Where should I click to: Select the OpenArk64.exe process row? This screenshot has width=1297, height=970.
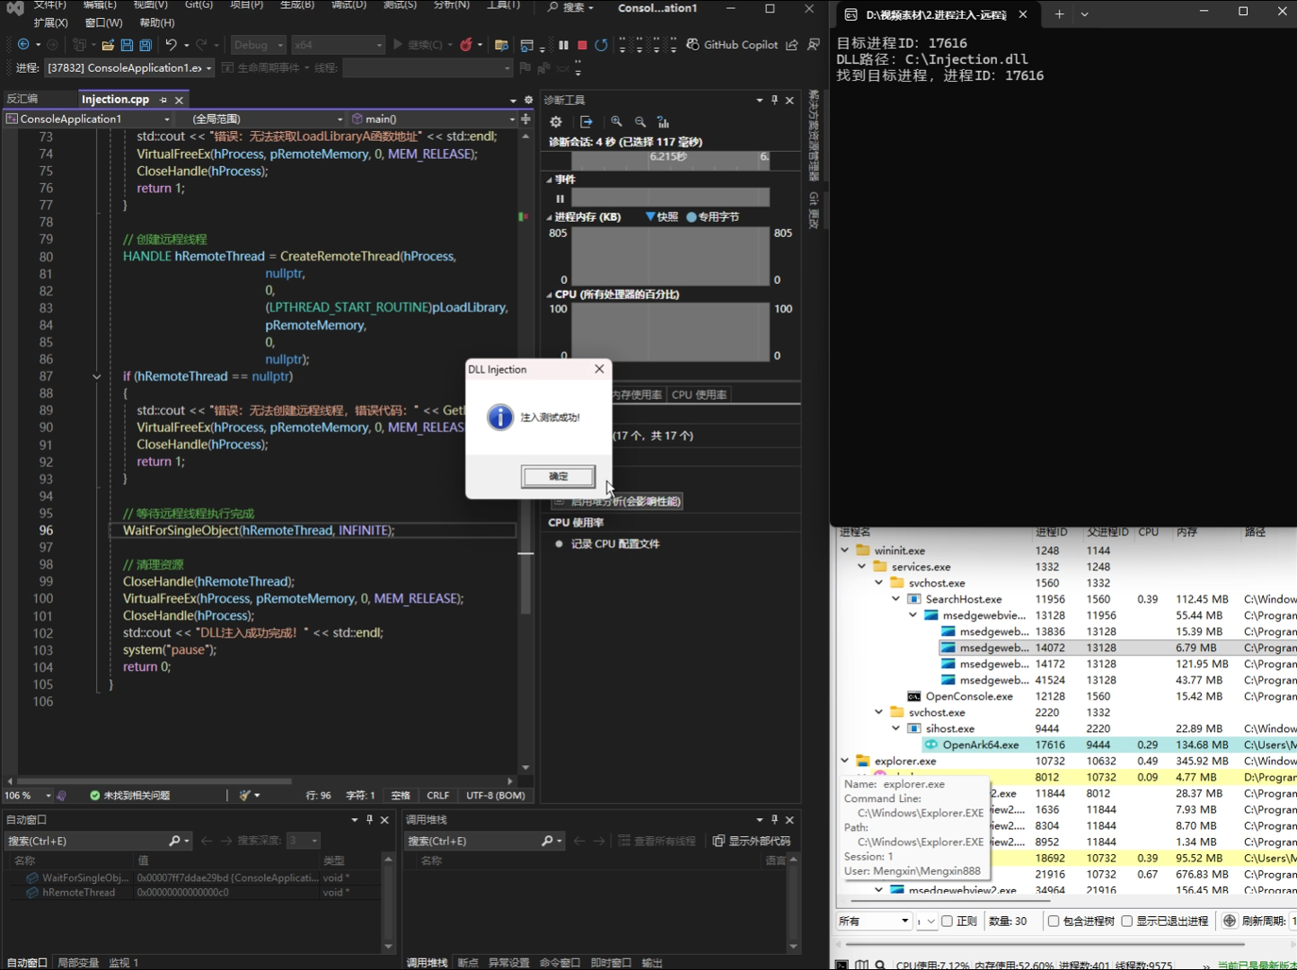980,745
